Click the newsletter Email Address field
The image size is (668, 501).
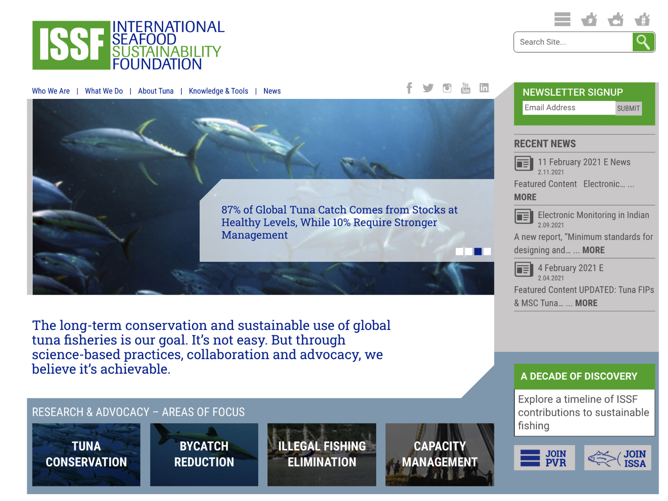point(569,108)
